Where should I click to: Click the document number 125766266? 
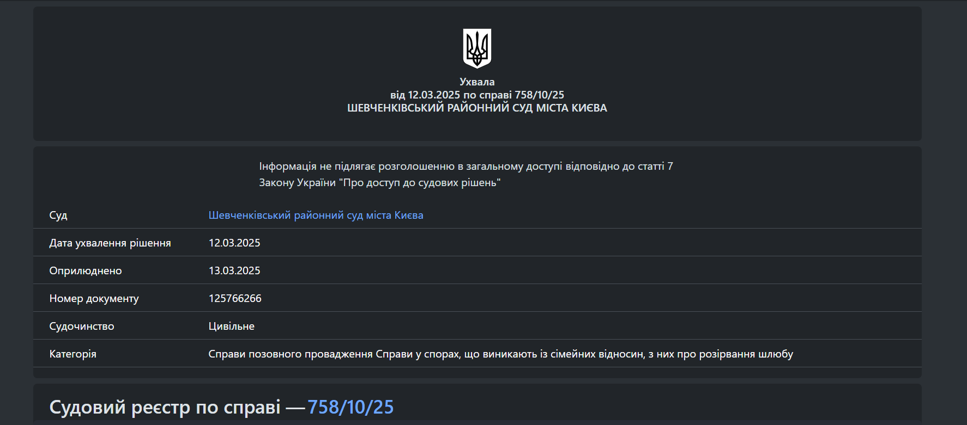tap(235, 298)
